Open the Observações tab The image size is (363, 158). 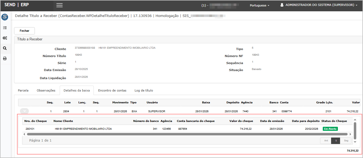click(x=46, y=90)
